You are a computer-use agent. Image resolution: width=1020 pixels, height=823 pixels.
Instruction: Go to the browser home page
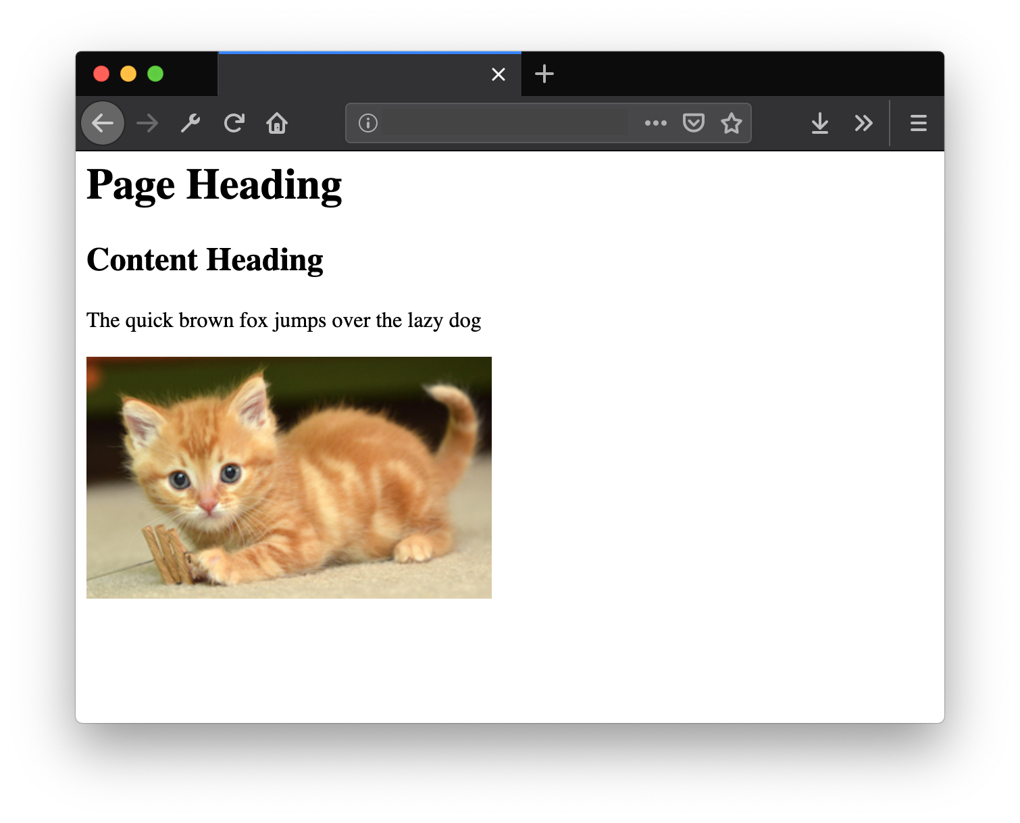277,122
